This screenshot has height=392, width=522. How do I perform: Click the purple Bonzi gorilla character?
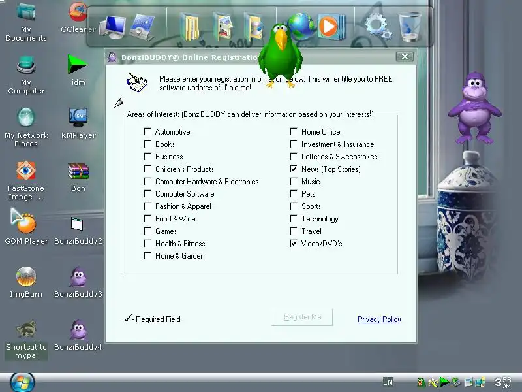(474, 107)
